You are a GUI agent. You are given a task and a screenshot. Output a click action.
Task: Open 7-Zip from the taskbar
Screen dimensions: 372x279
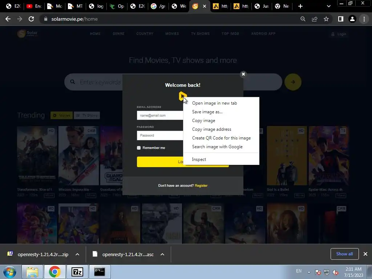coord(77,272)
